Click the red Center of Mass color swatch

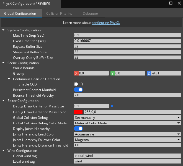pos(78,112)
